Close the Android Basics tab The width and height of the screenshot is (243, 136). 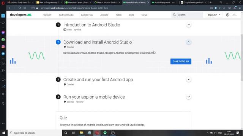coord(148,3)
